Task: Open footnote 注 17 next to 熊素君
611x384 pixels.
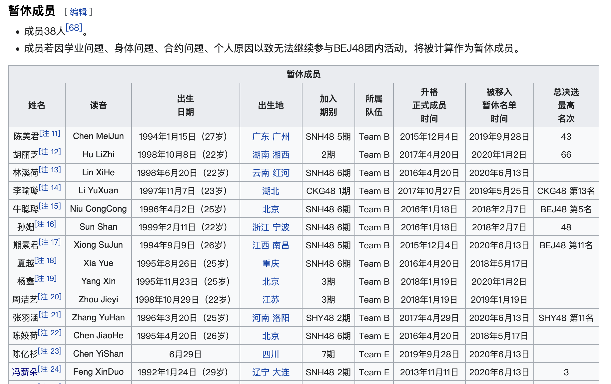Action: (x=50, y=242)
